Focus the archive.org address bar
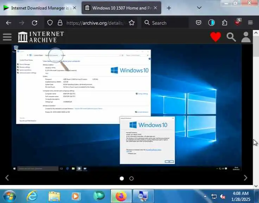 point(95,23)
